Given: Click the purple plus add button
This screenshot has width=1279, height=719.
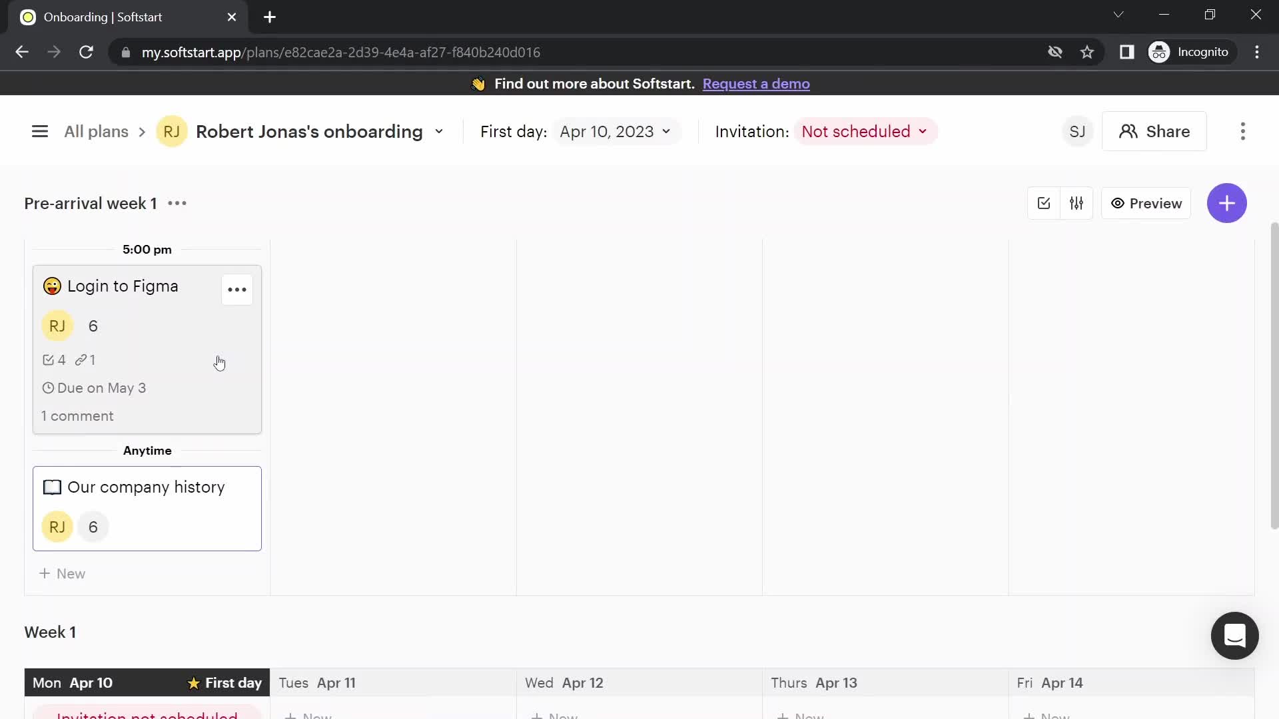Looking at the screenshot, I should (x=1227, y=203).
